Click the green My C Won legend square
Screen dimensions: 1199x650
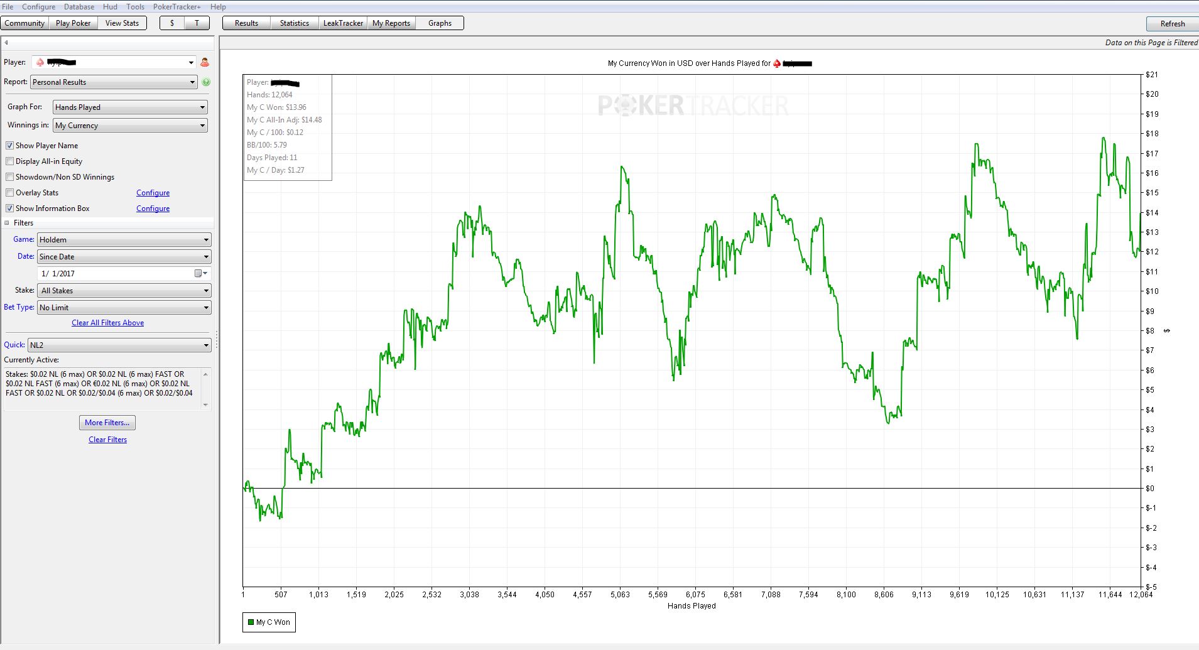tap(250, 622)
